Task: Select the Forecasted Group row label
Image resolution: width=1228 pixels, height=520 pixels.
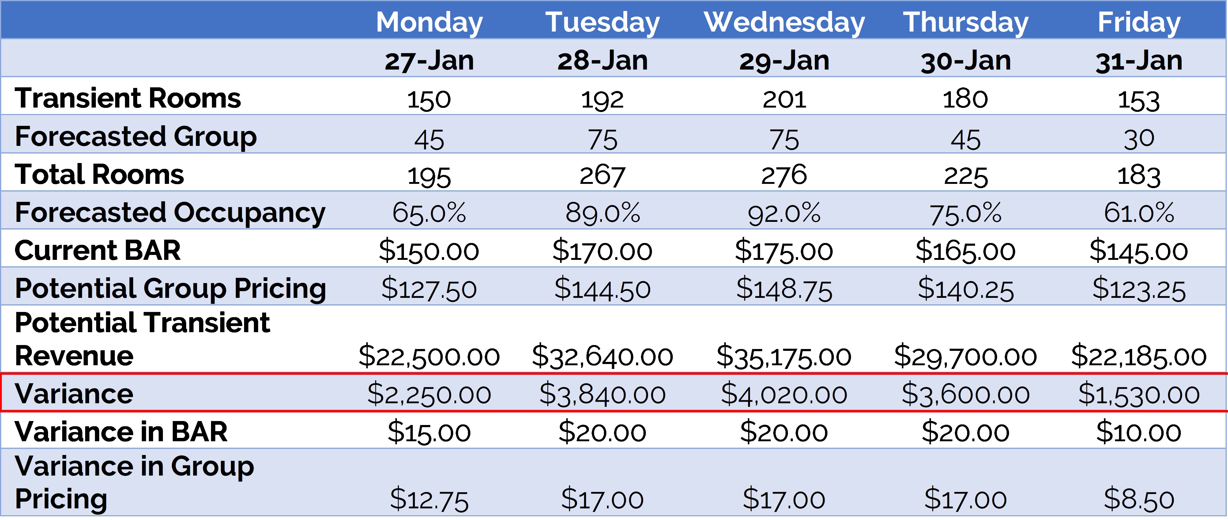Action: 136,136
